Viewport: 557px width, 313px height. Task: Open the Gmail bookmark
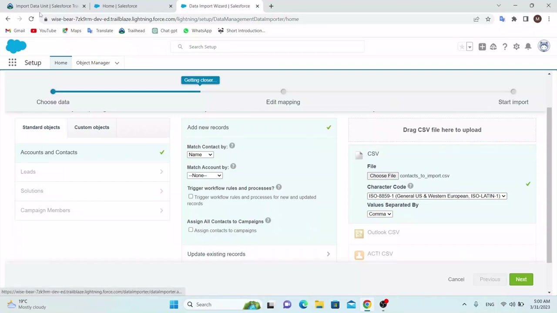[x=15, y=30]
